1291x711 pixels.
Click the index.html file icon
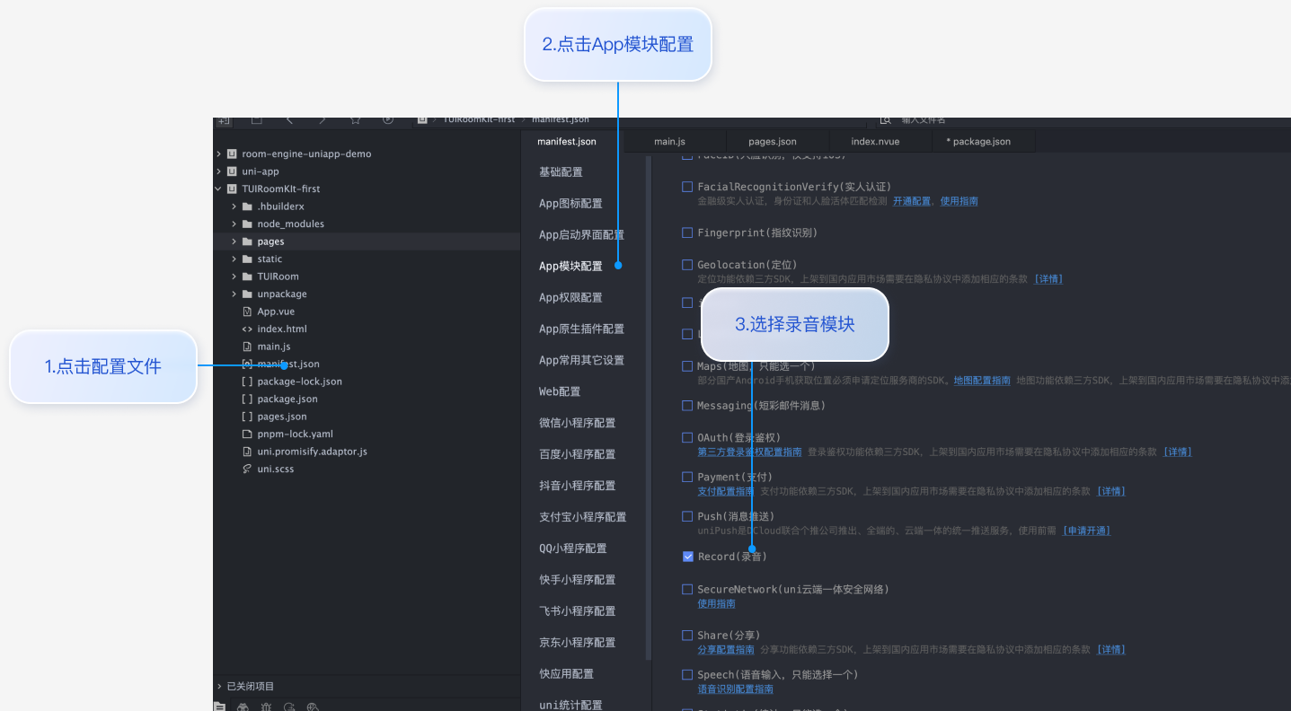pos(247,329)
